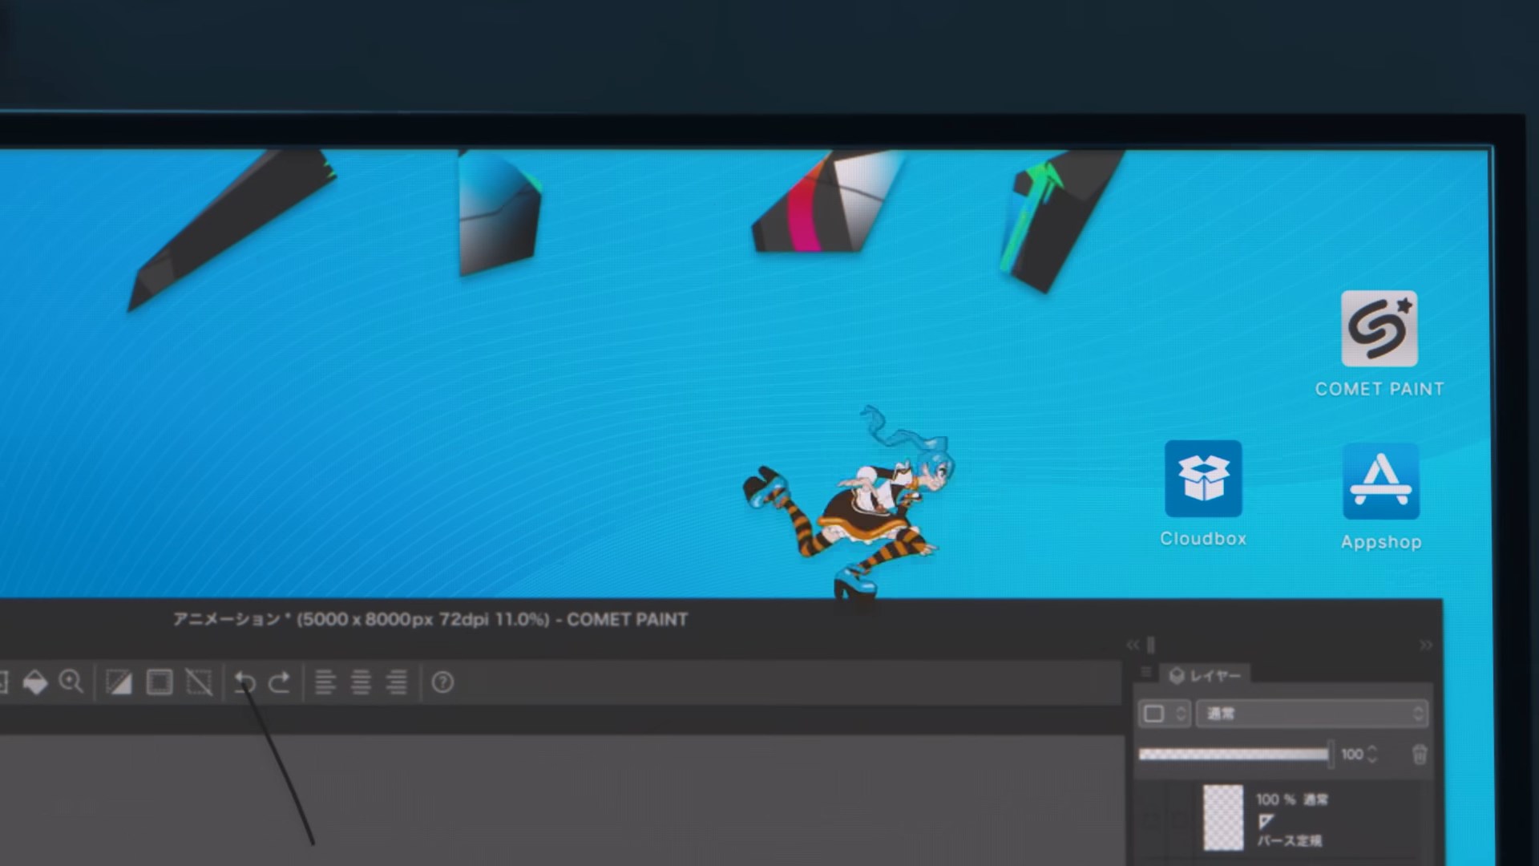Open the layer panel hamburger menu
The image size is (1539, 866).
tap(1145, 672)
